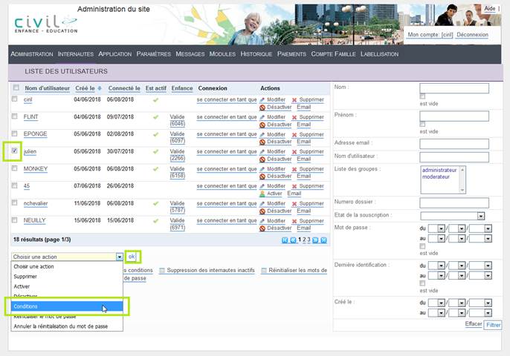510x356 pixels.
Task: Click the sort arrow beside Créé le
Action: tap(100, 88)
